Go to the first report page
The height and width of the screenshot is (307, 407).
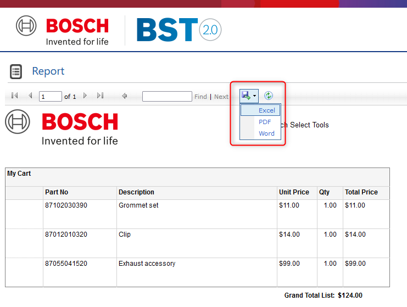pos(14,96)
